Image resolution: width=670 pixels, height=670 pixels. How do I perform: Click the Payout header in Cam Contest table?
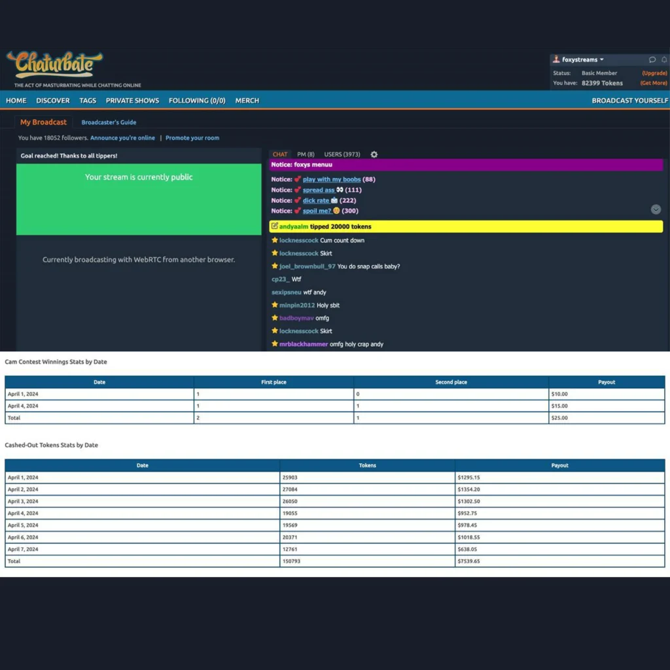[607, 382]
